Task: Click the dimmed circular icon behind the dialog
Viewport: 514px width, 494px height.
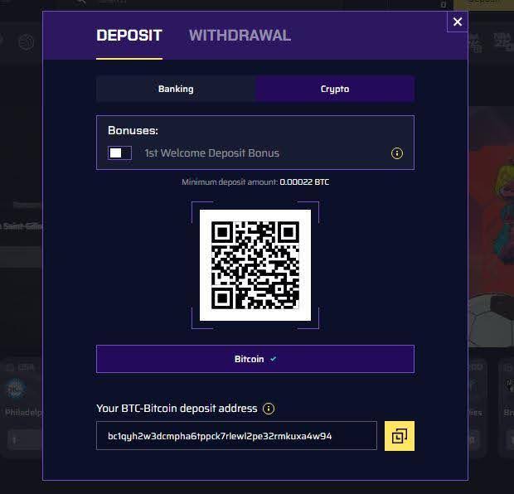Action: (x=26, y=42)
